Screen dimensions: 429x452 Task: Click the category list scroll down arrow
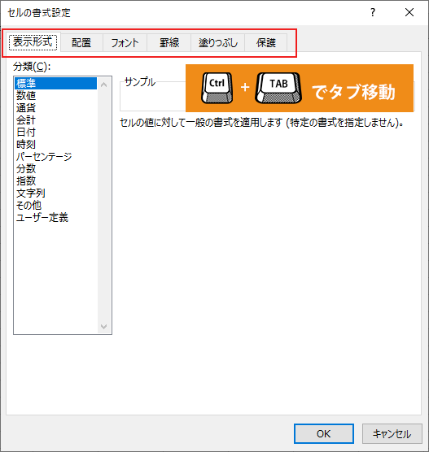tap(104, 326)
